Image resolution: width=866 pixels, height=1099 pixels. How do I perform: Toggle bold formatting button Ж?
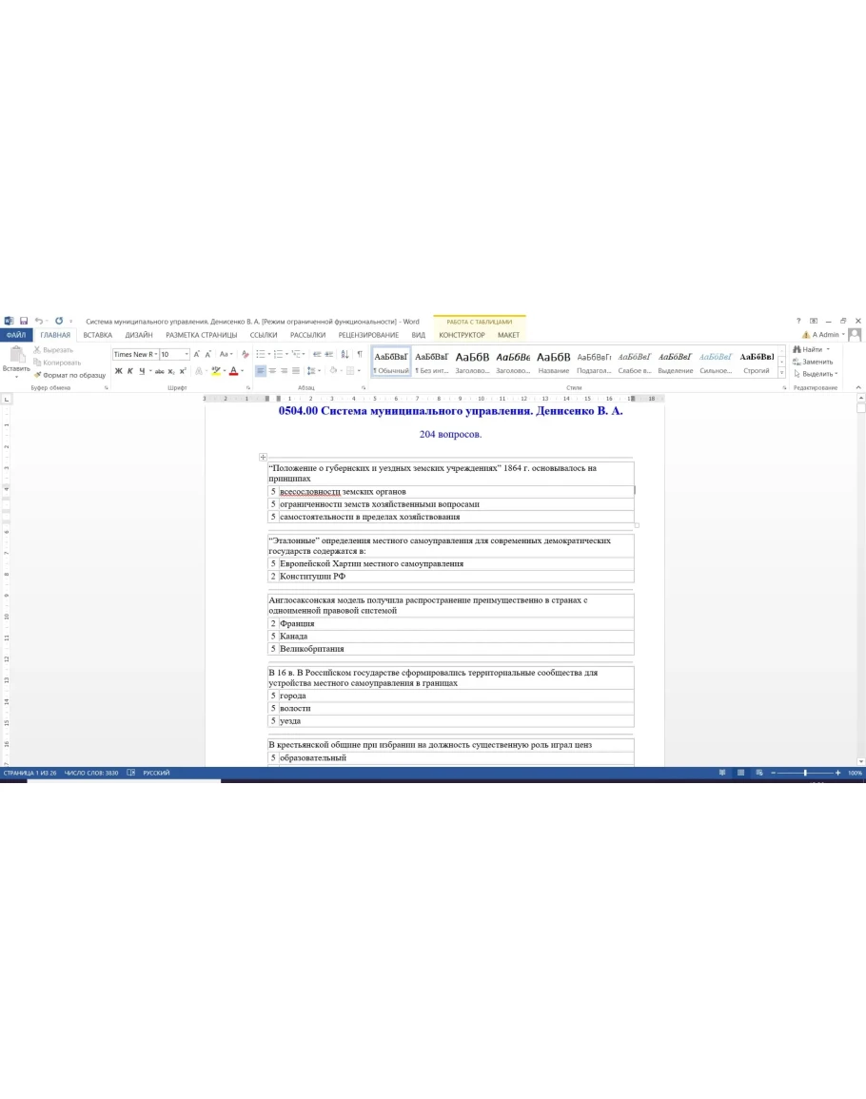point(118,371)
